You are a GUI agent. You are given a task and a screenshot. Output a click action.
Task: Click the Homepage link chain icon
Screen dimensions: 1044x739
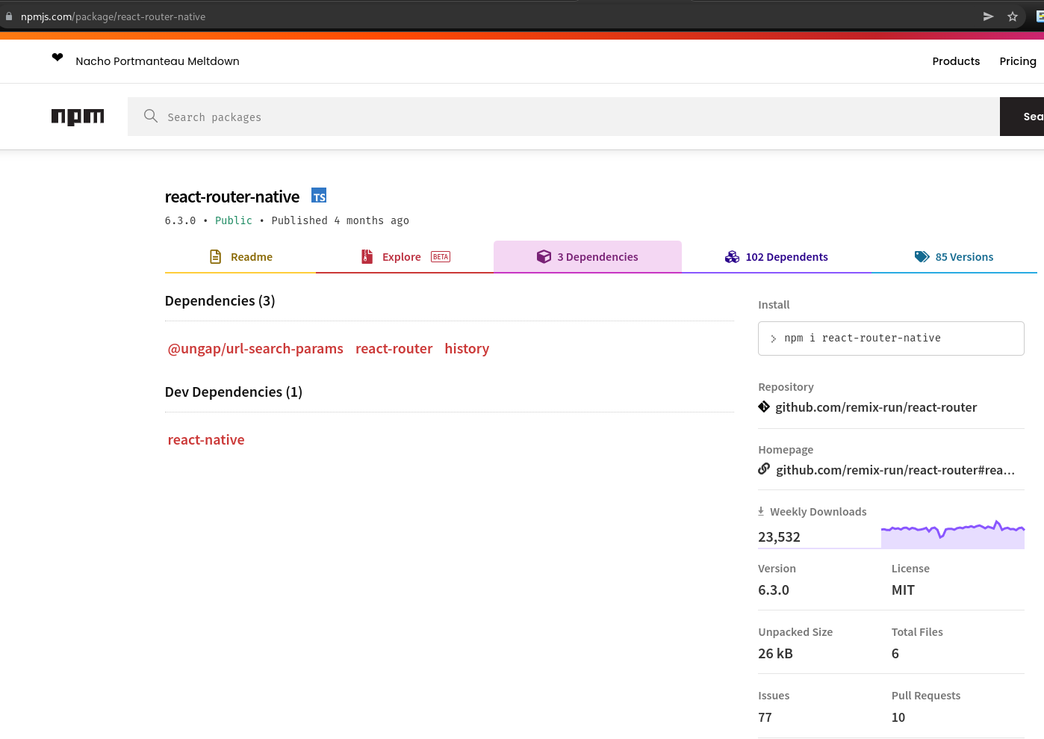point(763,469)
